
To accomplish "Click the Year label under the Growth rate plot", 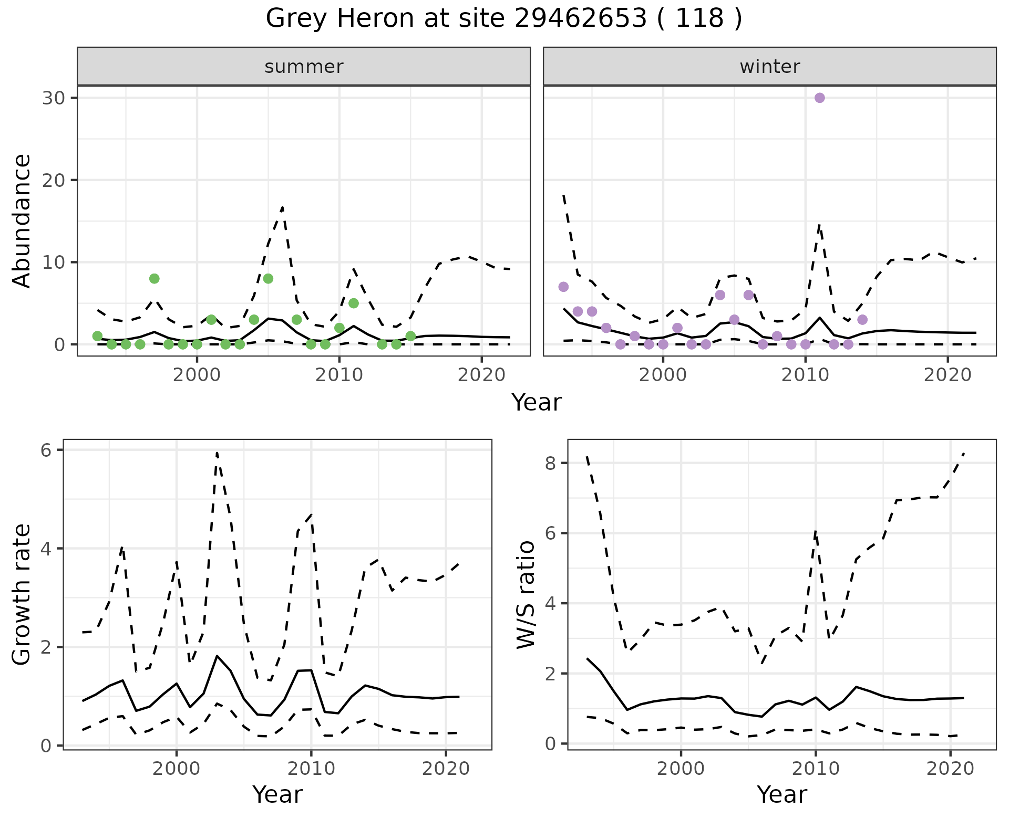I will point(277,794).
